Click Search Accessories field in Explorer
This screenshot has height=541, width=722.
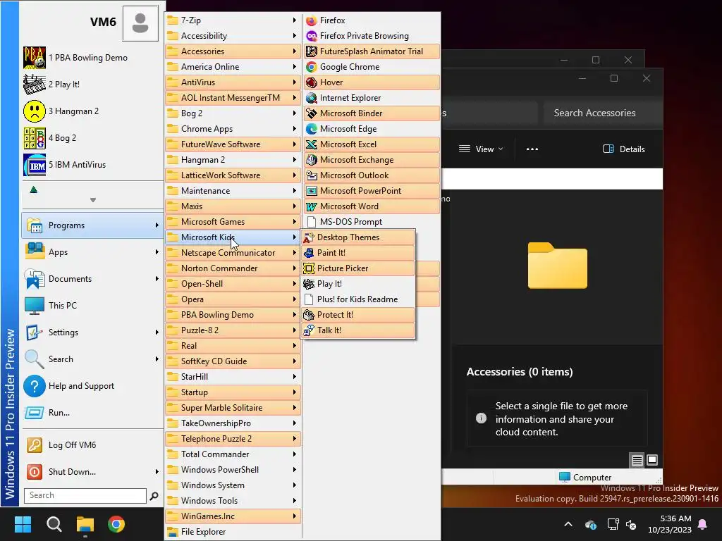click(x=602, y=113)
